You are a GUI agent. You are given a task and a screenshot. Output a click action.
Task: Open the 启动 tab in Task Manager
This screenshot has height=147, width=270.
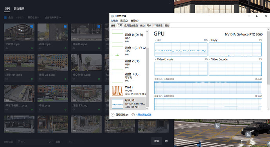pos(142,26)
